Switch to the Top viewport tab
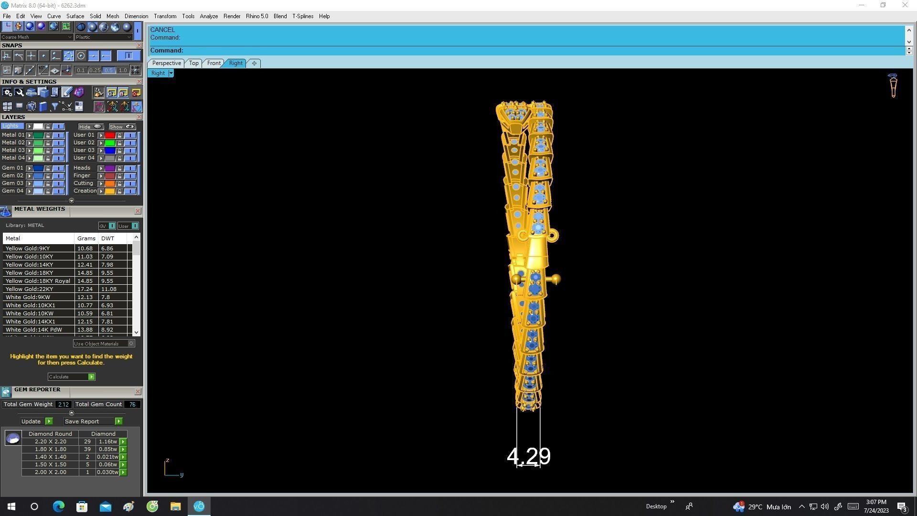This screenshot has height=516, width=917. [x=193, y=63]
